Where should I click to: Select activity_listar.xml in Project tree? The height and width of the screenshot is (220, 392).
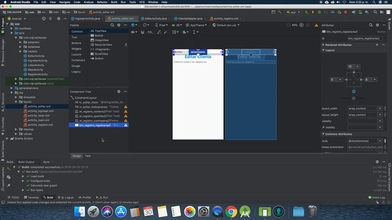[39, 116]
